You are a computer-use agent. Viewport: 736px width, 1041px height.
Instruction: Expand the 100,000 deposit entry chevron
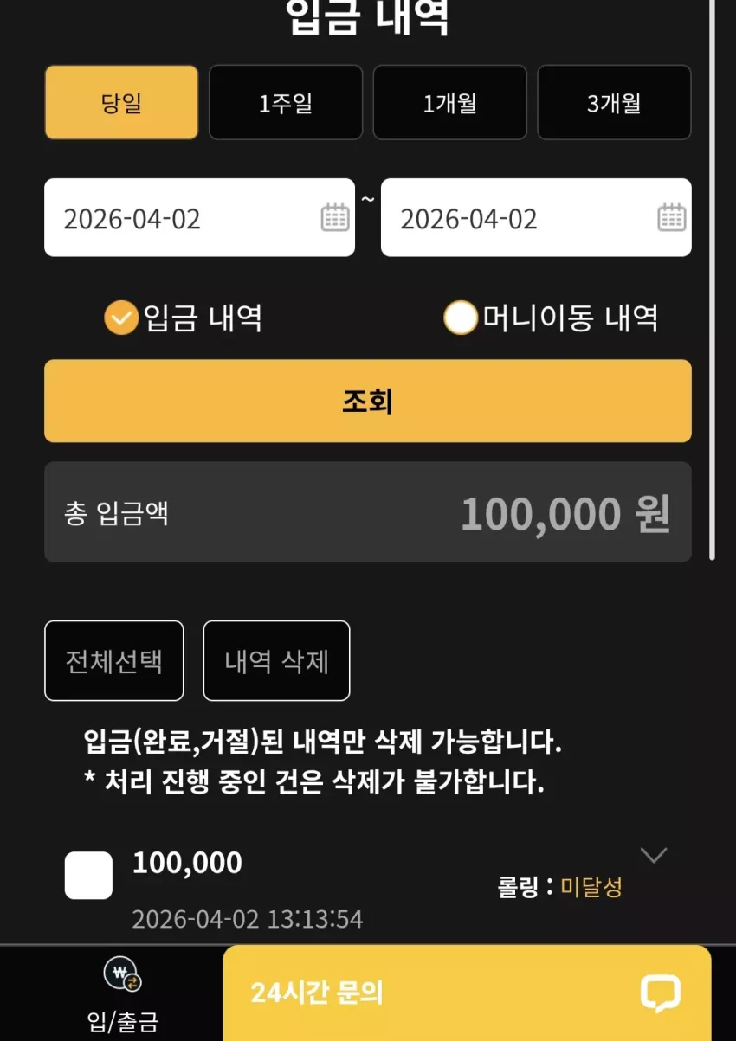tap(653, 855)
